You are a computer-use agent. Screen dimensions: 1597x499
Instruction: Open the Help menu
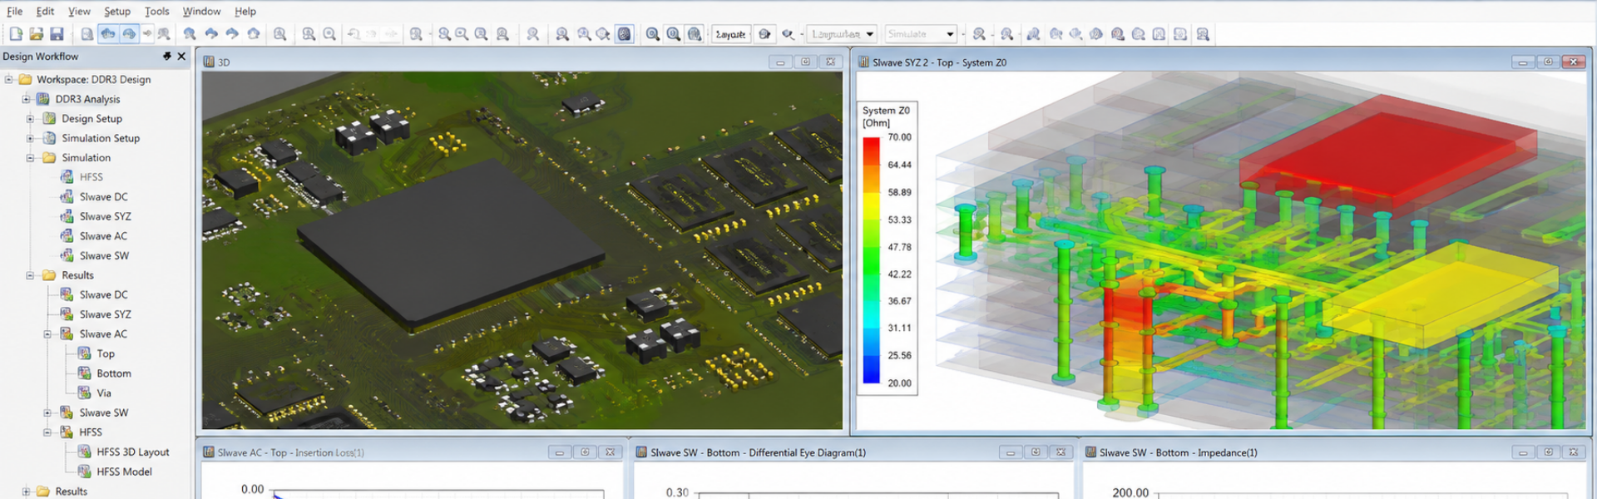[245, 11]
